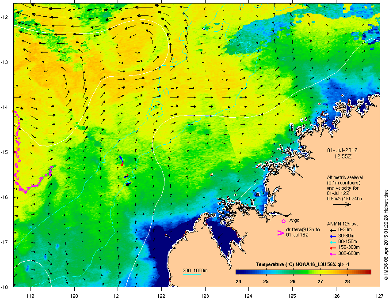Click the '0-30m' depth label
389x300 pixels.
345,230
